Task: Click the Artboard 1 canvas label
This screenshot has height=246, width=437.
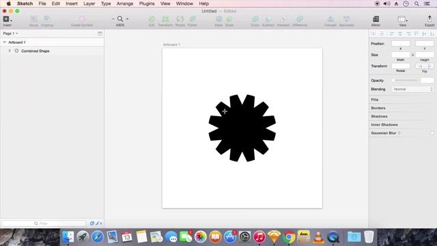Action: [171, 44]
